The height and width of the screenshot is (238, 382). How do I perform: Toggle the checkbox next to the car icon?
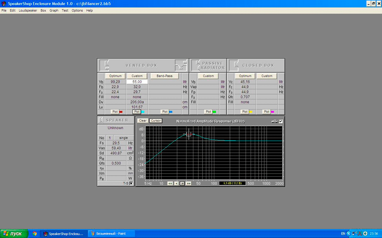pos(281,121)
